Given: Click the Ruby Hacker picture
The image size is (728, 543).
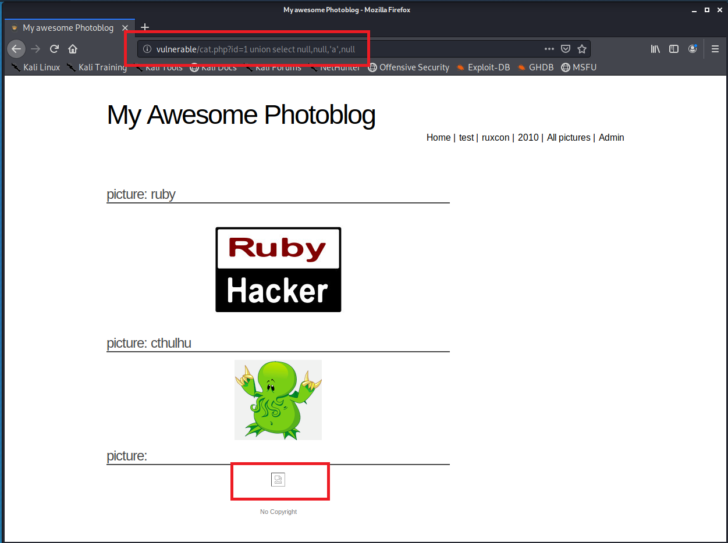Looking at the screenshot, I should 278,270.
